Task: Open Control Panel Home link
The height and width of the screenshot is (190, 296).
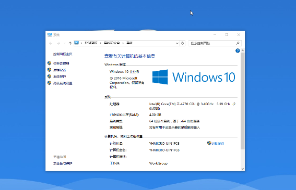Action: point(63,54)
